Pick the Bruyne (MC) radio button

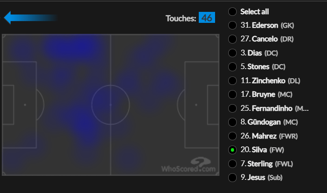(x=232, y=95)
